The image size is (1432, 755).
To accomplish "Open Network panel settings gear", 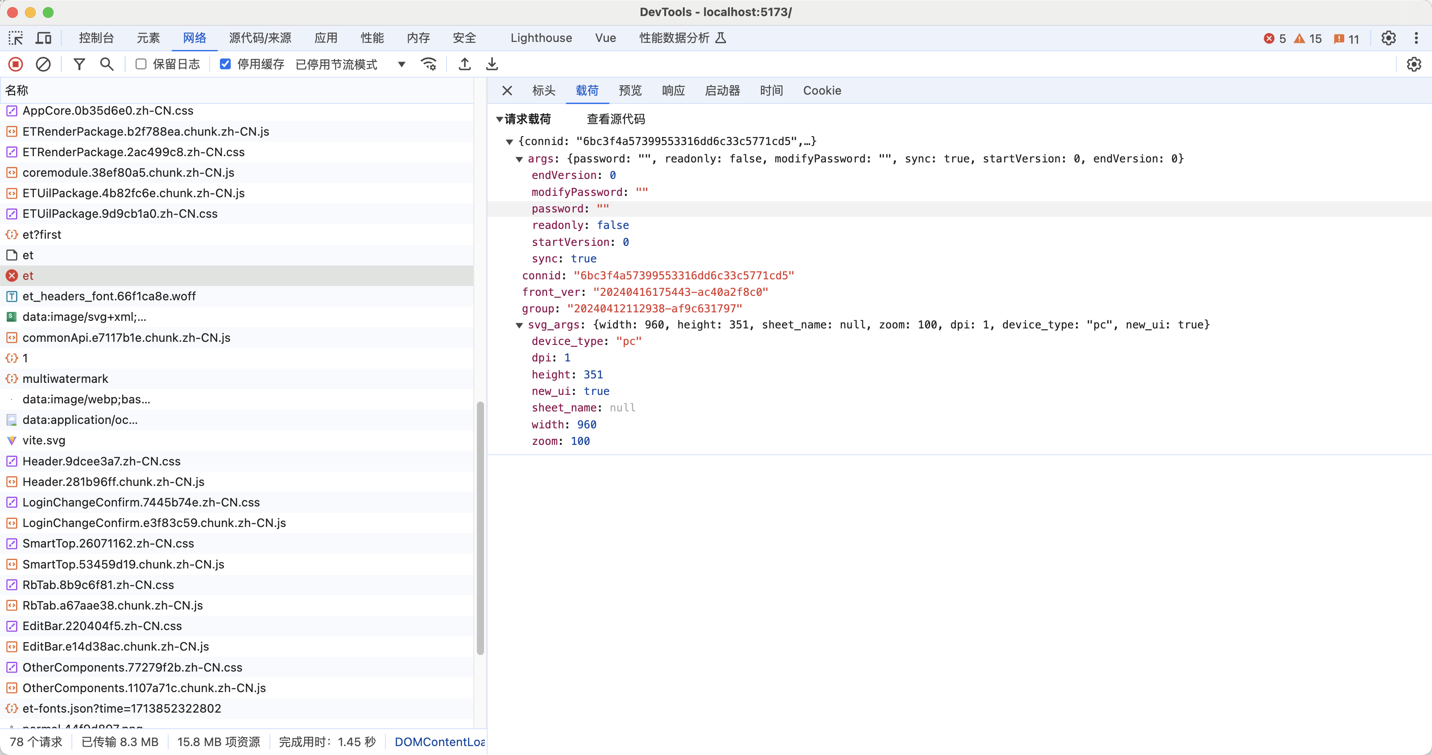I will click(1414, 65).
